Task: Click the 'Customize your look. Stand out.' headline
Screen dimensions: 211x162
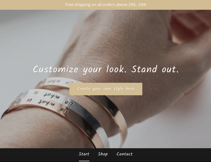Action: click(106, 69)
